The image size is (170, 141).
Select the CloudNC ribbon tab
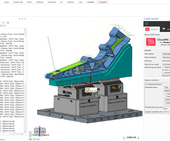click(90, 2)
